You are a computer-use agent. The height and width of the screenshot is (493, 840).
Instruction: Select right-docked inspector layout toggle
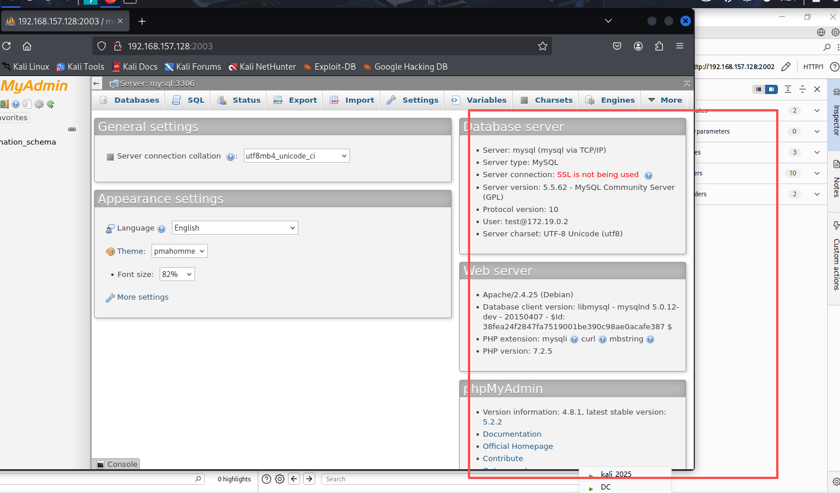click(771, 89)
